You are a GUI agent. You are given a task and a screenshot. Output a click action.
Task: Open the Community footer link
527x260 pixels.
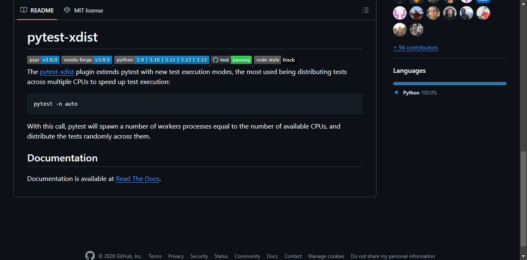coord(247,256)
